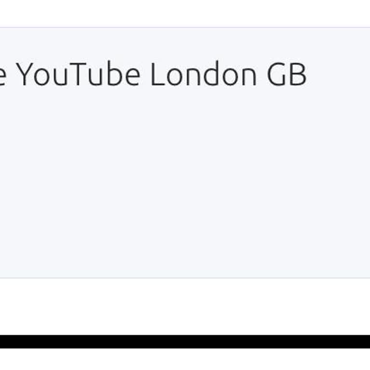
Task: Click the bottom border of the gray panel
Action: (x=185, y=278)
